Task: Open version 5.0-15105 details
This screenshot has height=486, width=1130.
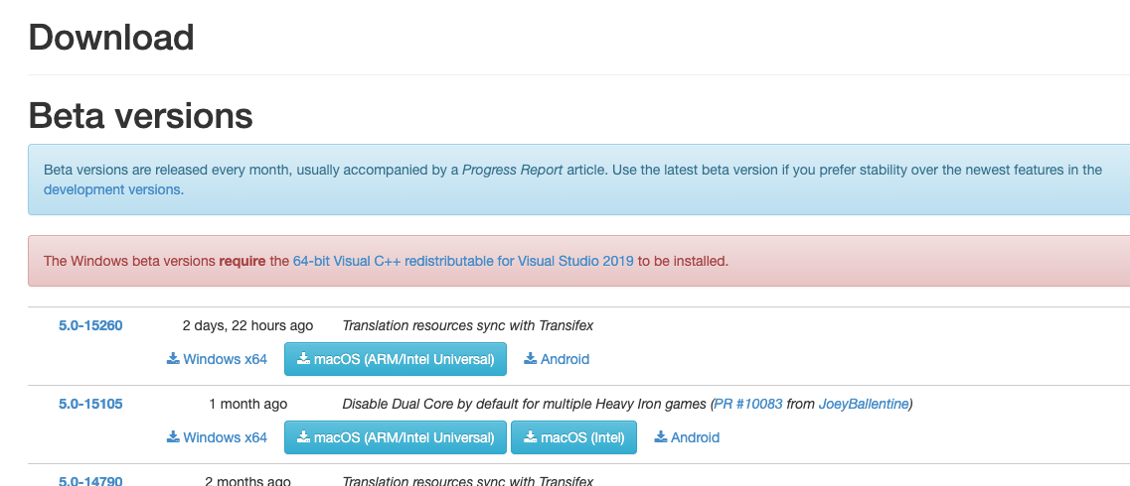Action: point(90,404)
